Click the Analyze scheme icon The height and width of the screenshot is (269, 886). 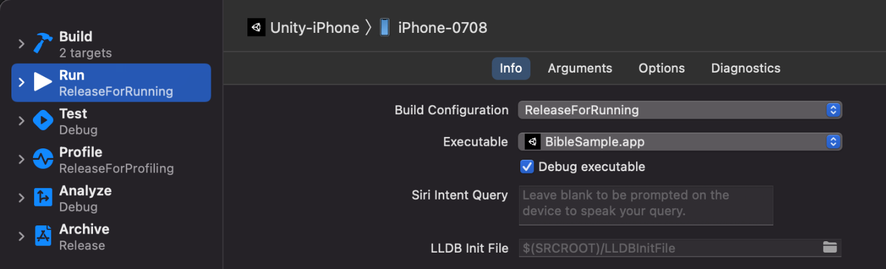coord(43,198)
